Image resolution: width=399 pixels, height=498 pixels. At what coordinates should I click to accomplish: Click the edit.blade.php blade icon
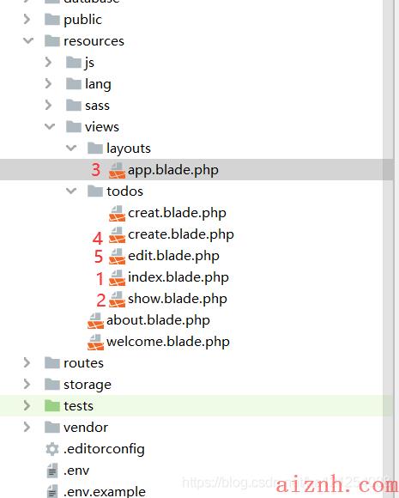click(x=117, y=257)
